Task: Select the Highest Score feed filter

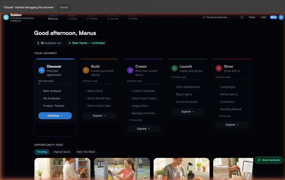Action: pos(62,152)
